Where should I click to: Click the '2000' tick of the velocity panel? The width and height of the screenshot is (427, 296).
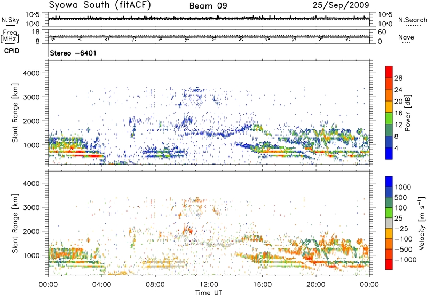pyautogui.click(x=31, y=231)
